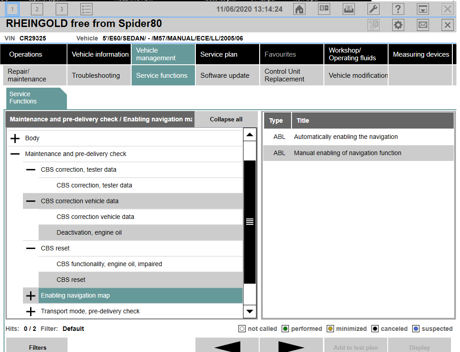Open the operations list icon
The image size is (460, 352).
coord(86,9)
